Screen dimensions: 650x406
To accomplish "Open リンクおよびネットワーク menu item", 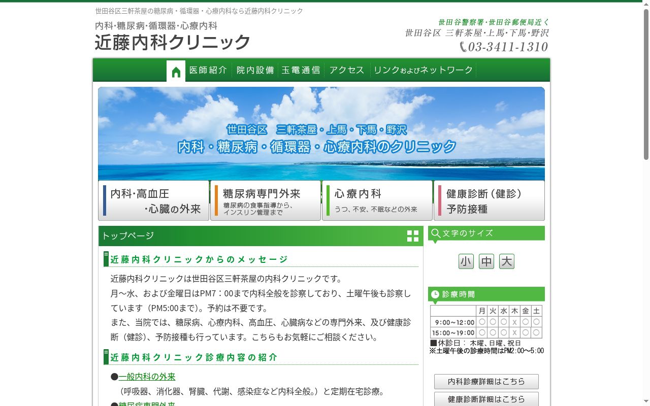I will [x=424, y=70].
